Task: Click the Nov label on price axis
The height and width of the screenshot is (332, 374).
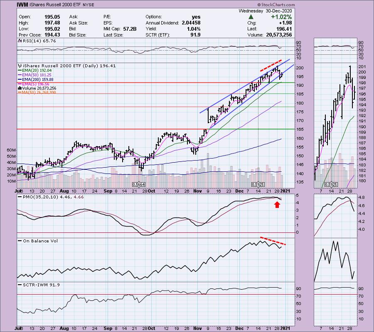Action: coord(197,191)
